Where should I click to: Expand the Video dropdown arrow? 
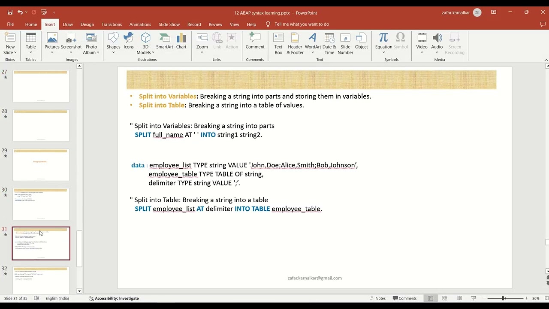(422, 52)
